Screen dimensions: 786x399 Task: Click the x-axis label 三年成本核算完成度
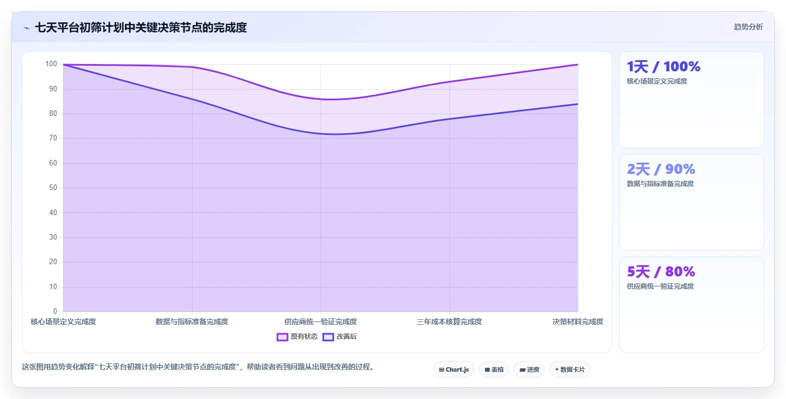pyautogui.click(x=449, y=322)
